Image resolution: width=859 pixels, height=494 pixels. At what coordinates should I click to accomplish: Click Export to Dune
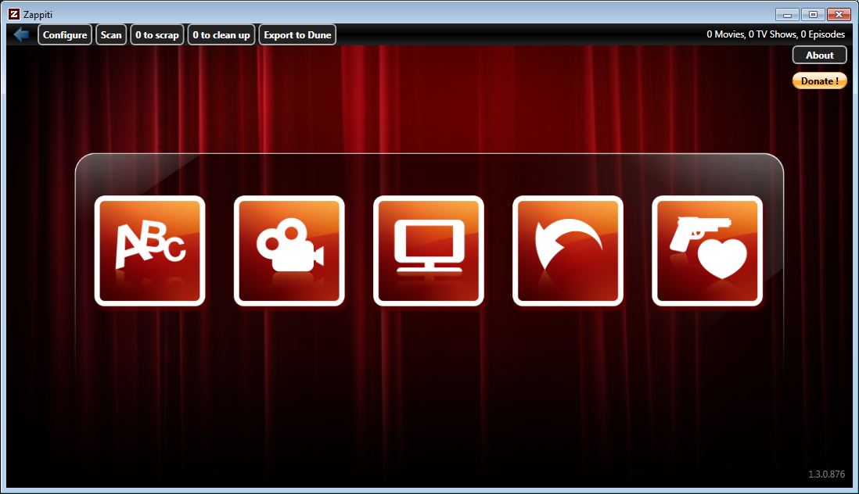click(297, 34)
